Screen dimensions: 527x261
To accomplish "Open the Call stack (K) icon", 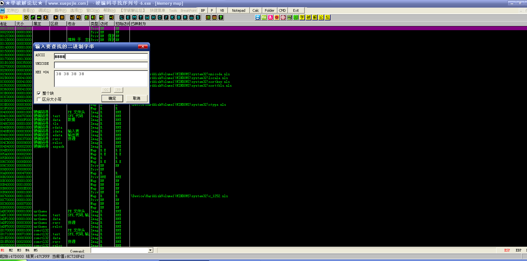I will 172,17.
